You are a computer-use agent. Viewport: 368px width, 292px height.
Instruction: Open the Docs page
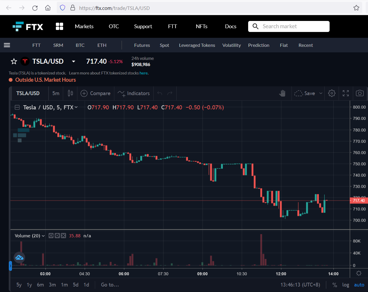click(231, 26)
